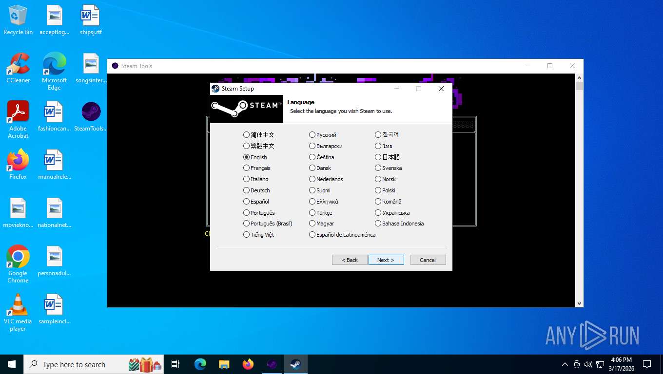This screenshot has width=663, height=374.
Task: Open the Adobe Acrobat desktop shortcut
Action: coord(18,120)
